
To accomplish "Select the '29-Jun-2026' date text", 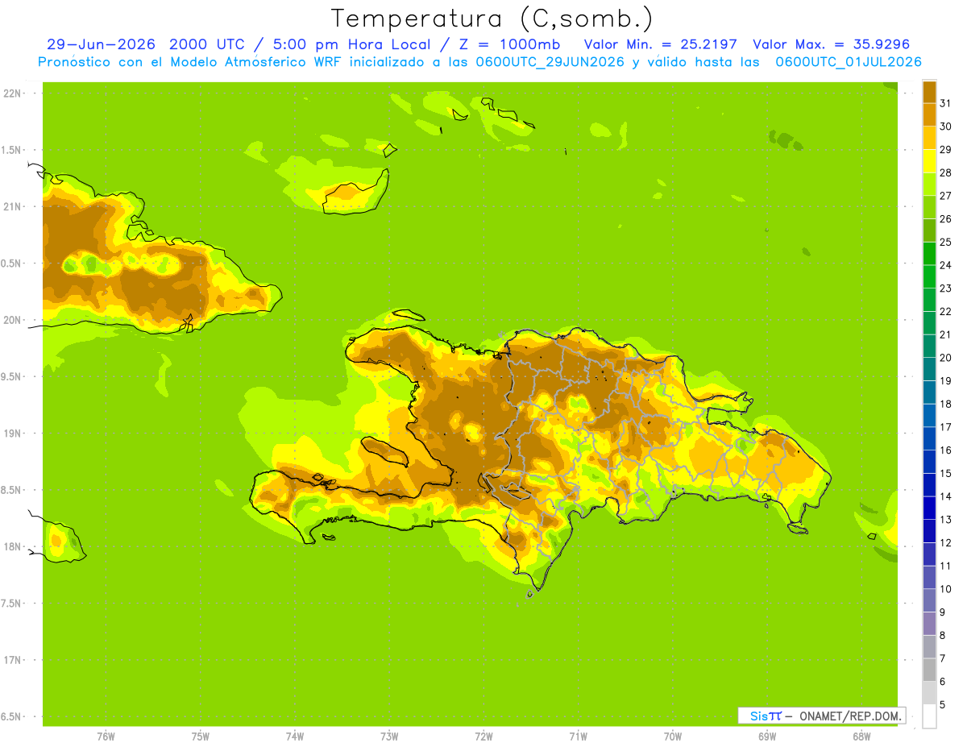I will click(x=101, y=44).
